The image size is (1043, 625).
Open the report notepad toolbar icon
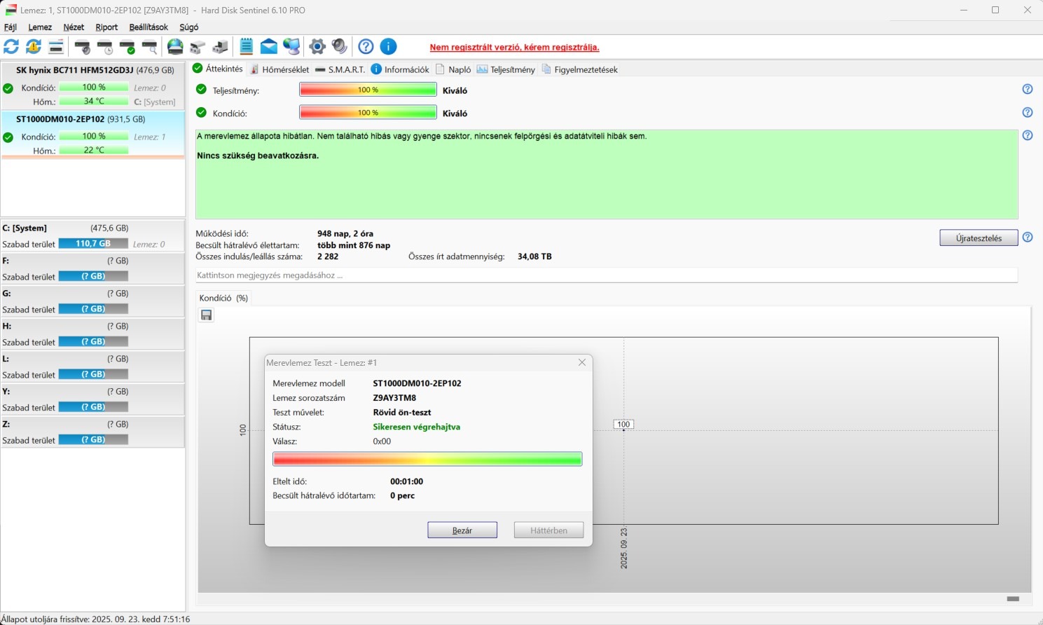(246, 47)
